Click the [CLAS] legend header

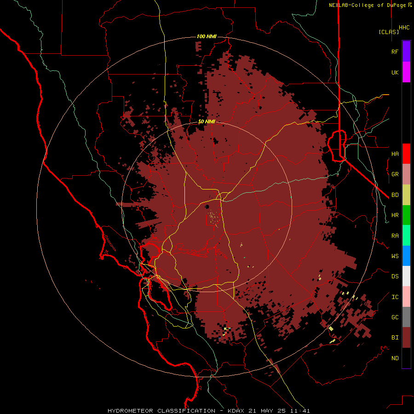pyautogui.click(x=389, y=32)
